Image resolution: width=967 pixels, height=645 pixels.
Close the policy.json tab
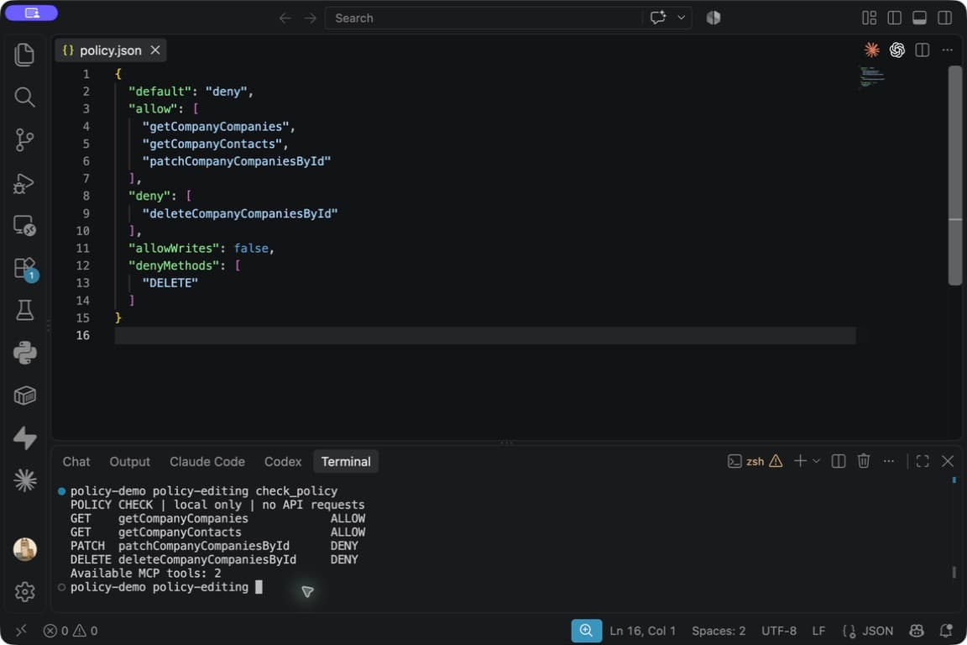[x=155, y=50]
